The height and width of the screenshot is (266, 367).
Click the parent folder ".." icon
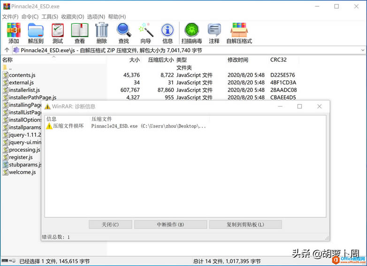tap(5, 68)
